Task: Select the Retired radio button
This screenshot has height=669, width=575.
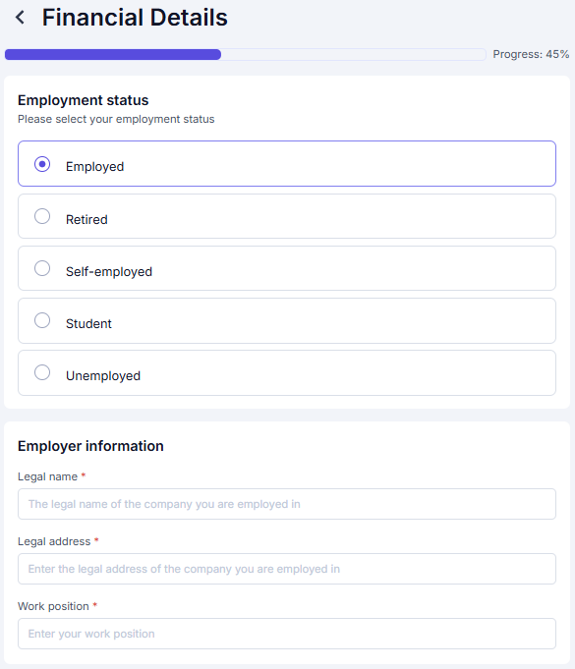Action: point(42,216)
